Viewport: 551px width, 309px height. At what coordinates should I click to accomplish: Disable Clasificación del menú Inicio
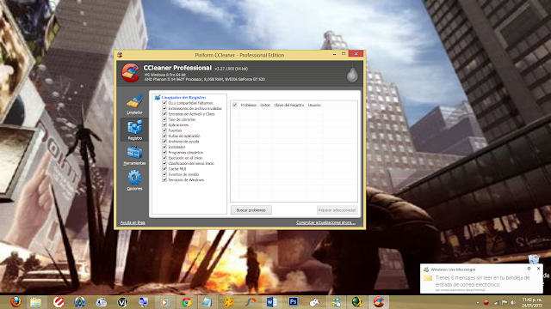point(164,163)
